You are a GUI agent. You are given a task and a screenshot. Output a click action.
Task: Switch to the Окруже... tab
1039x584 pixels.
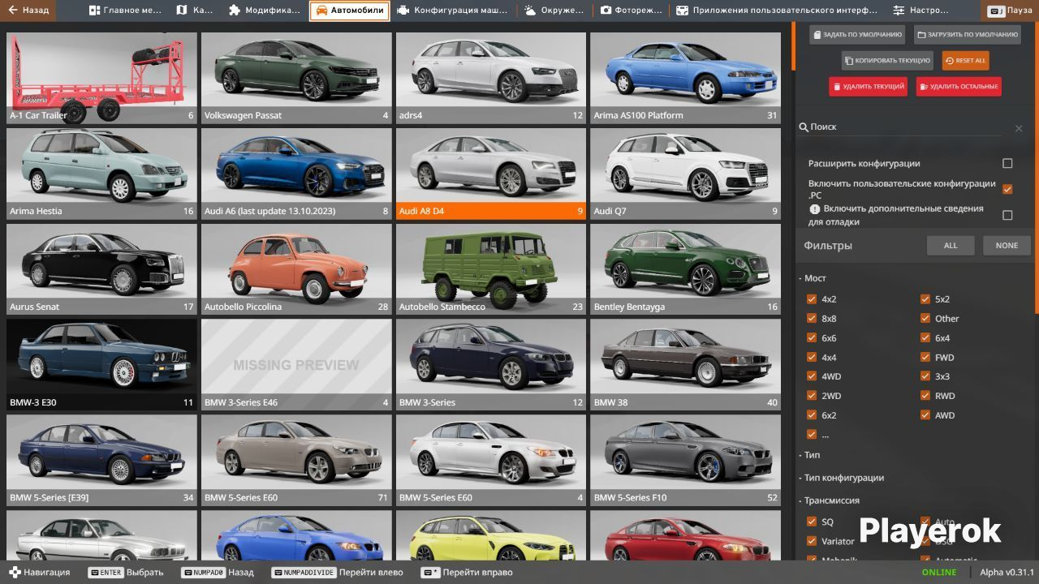point(554,11)
